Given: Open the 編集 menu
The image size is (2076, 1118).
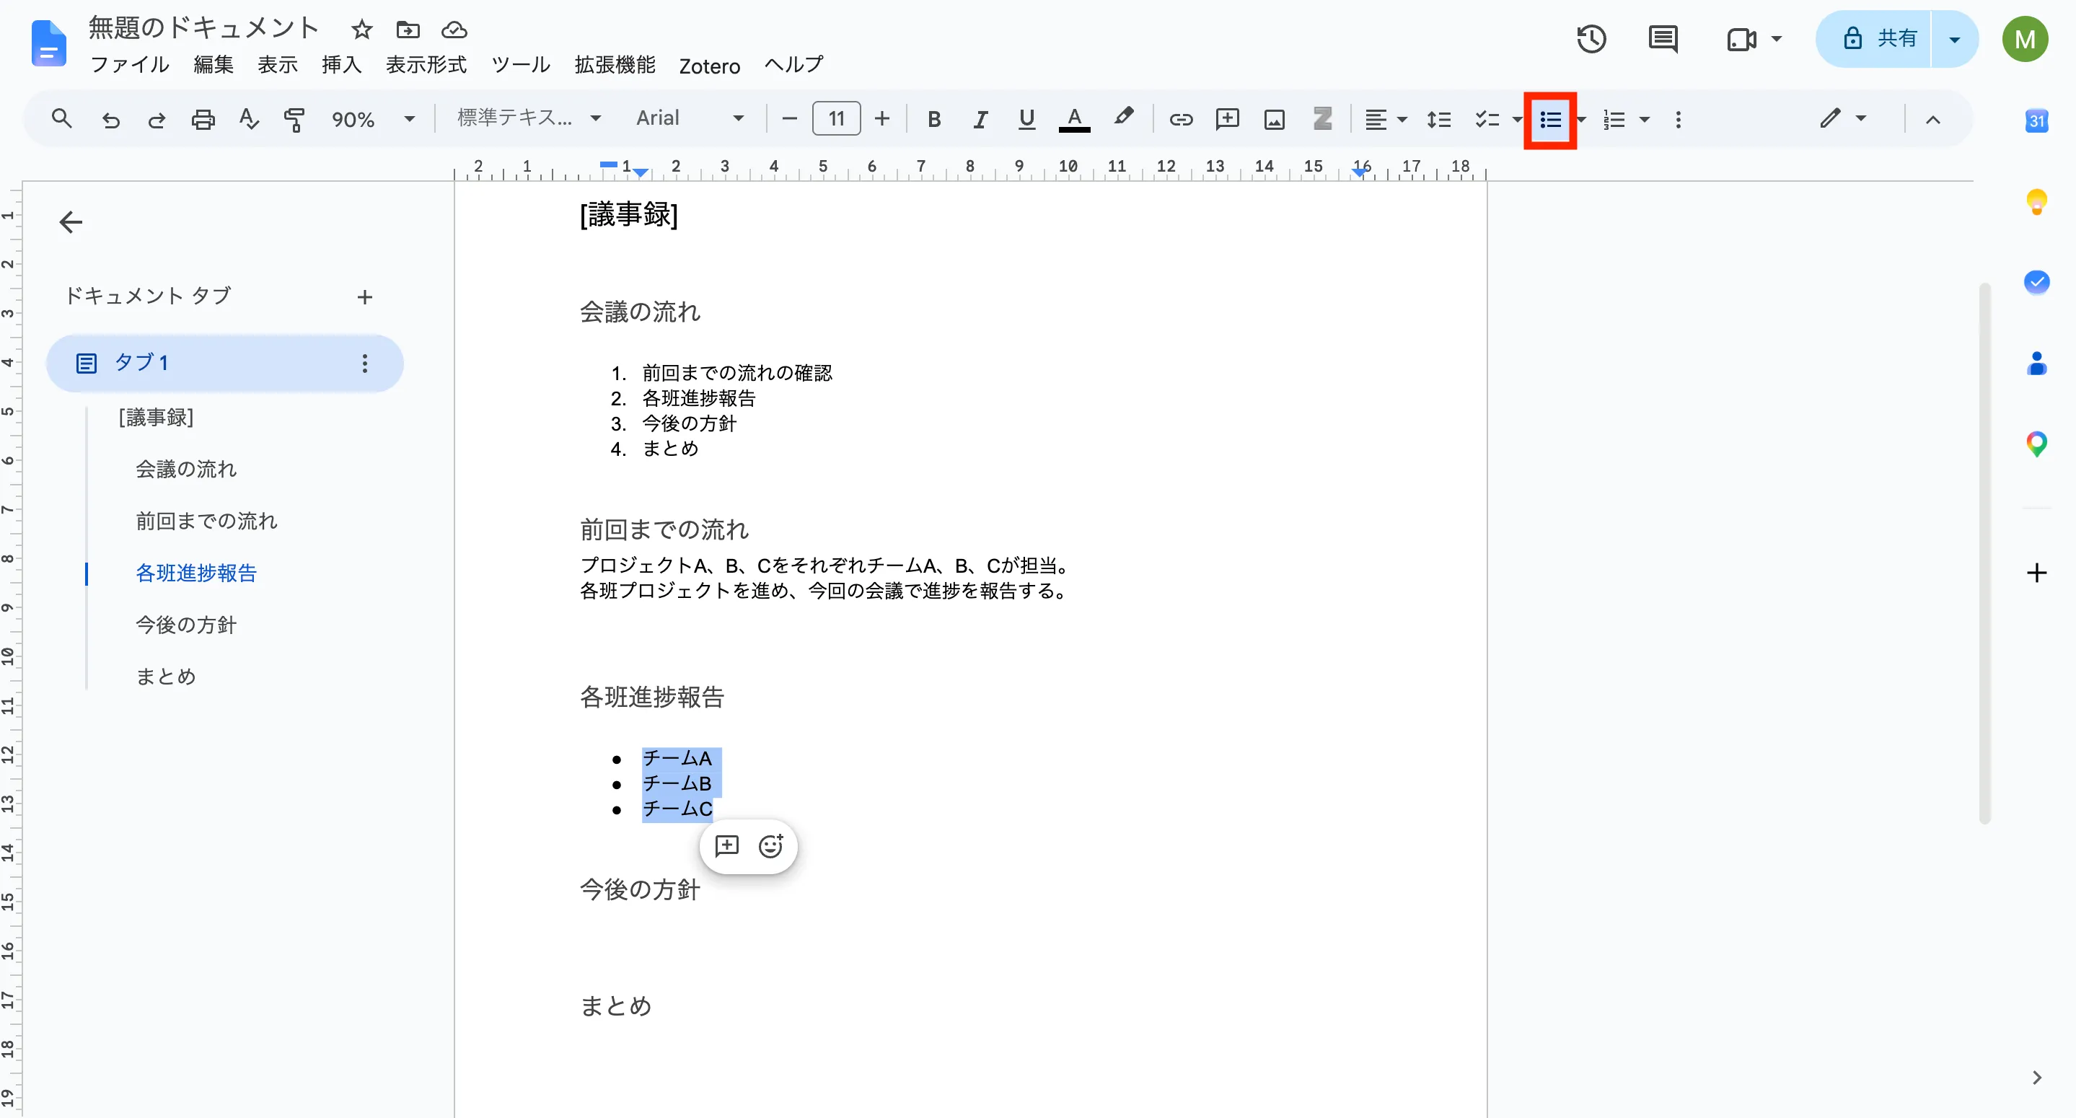Looking at the screenshot, I should [214, 64].
